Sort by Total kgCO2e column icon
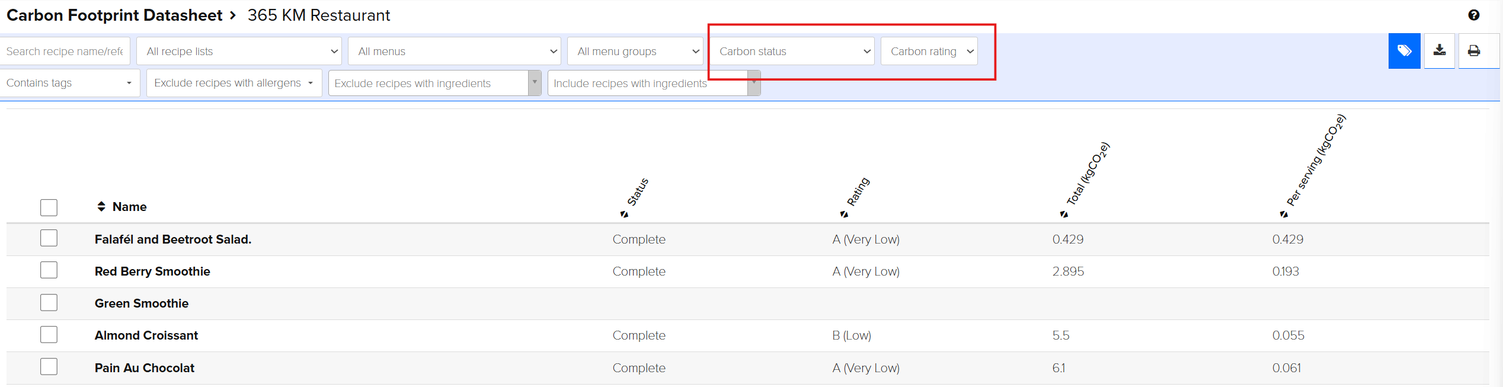Image resolution: width=1503 pixels, height=387 pixels. (x=1064, y=215)
